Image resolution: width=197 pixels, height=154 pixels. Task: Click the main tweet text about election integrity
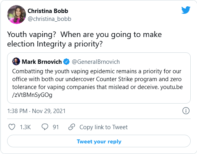coord(84,39)
